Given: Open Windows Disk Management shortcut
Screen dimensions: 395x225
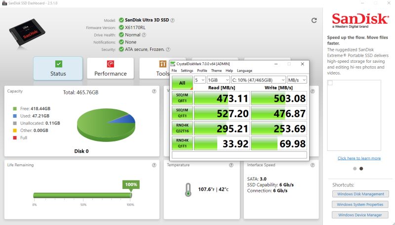Looking at the screenshot, I should coord(360,194).
